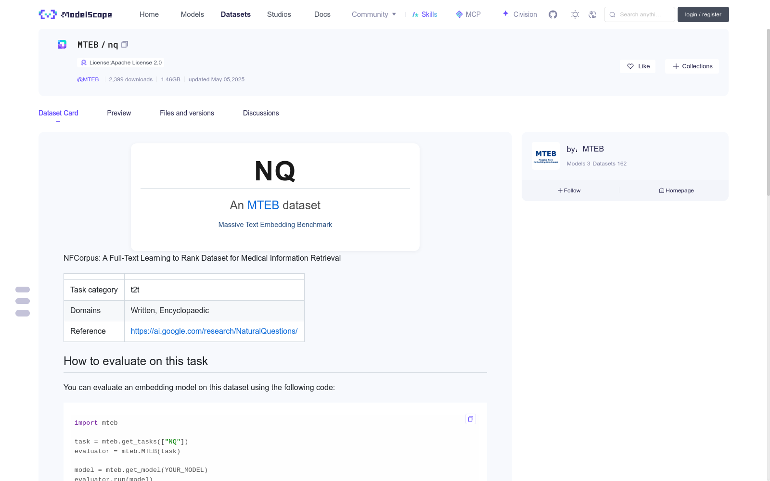770x481 pixels.
Task: Follow the MTEB organization
Action: click(x=569, y=190)
